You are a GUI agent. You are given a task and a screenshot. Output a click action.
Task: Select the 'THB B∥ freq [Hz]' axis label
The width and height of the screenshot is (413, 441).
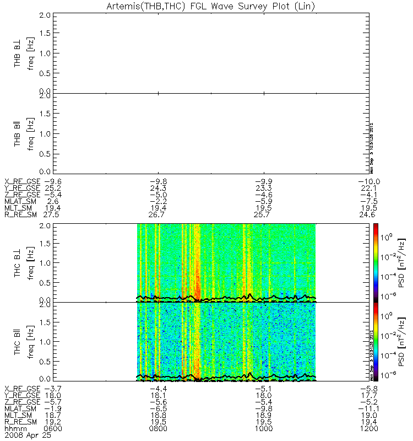[24, 134]
